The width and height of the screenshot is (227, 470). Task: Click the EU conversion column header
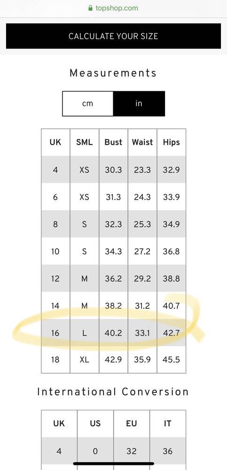[x=131, y=424]
